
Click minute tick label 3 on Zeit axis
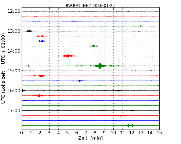coord(49,133)
